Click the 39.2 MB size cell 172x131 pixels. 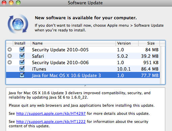[150, 56]
